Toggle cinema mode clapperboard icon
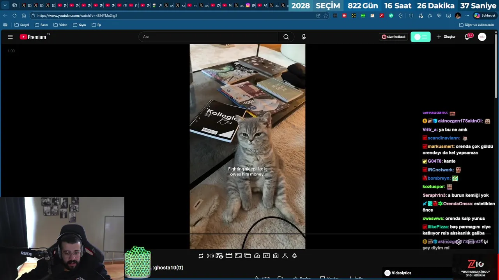The width and height of the screenshot is (499, 280). [x=229, y=256]
